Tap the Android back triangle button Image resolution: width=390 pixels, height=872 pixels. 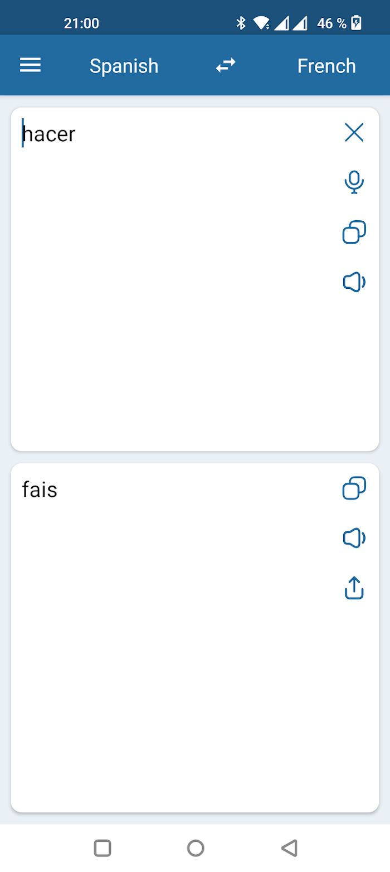pos(289,848)
